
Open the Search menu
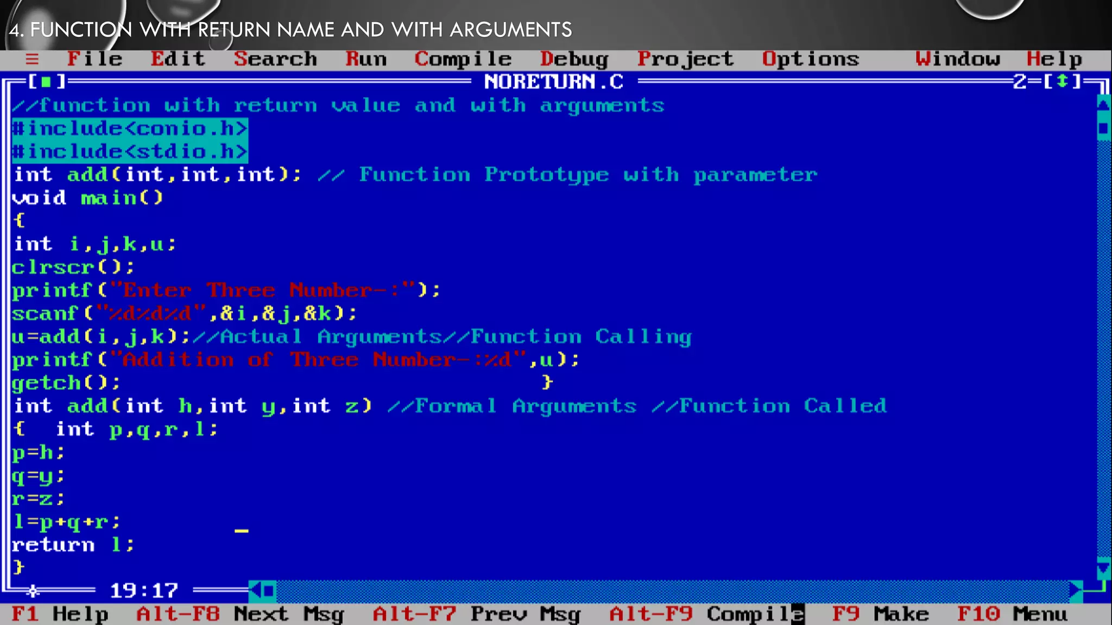(275, 59)
